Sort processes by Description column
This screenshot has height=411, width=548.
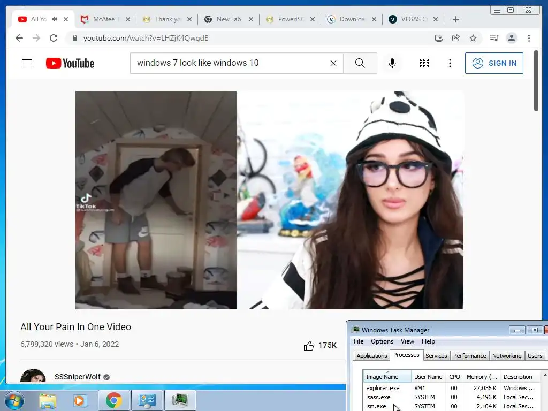tap(521, 377)
